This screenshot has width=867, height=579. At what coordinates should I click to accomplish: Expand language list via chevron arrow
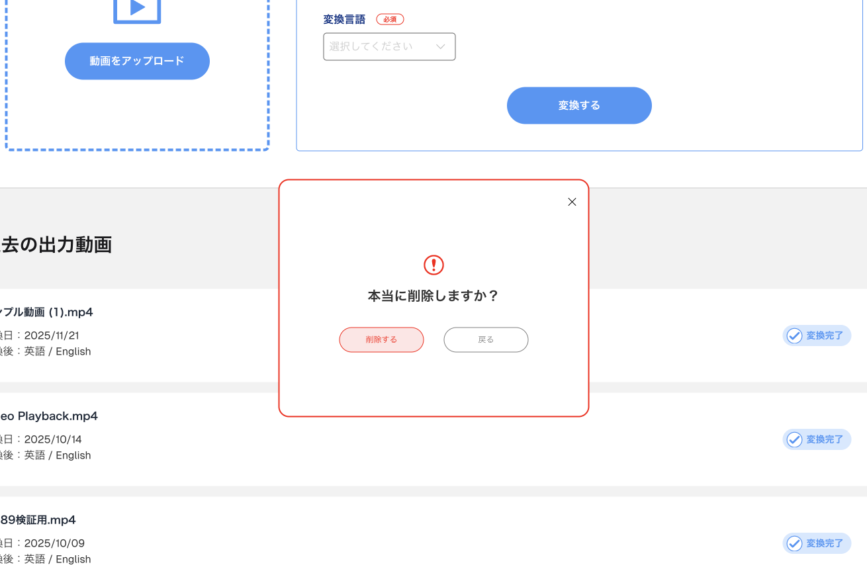point(441,46)
